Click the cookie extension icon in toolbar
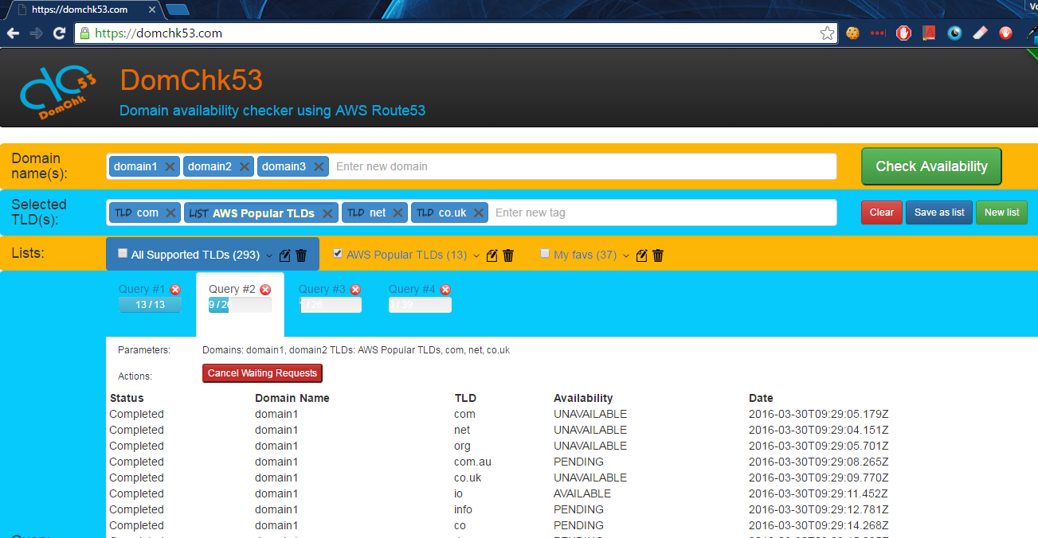This screenshot has width=1038, height=538. click(x=852, y=33)
